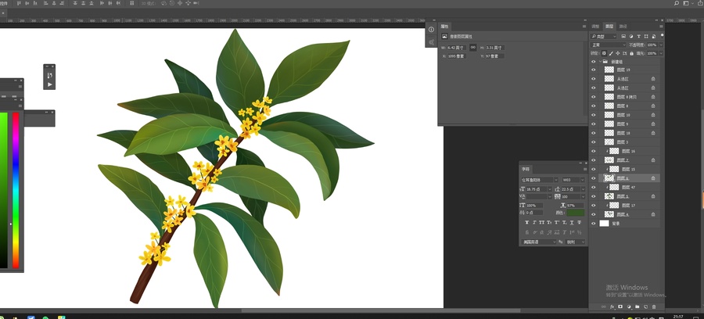Click the link width and height chain icon

point(473,48)
